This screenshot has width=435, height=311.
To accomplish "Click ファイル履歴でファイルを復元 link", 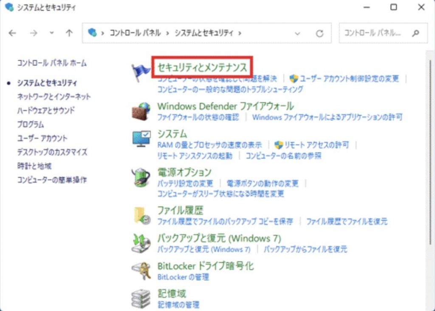I will pyautogui.click(x=347, y=222).
